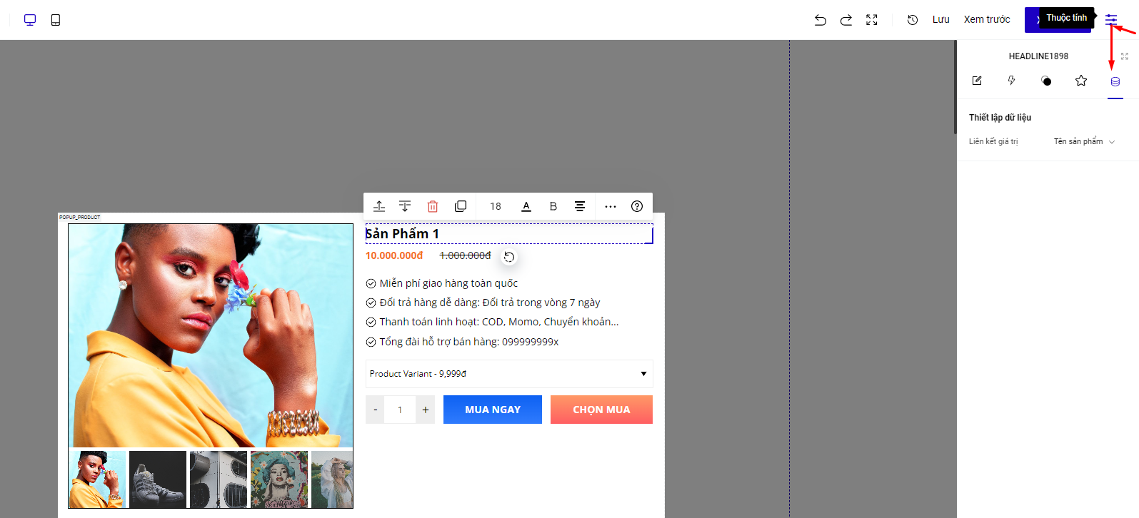
Task: Open more options ellipsis menu
Action: click(611, 206)
